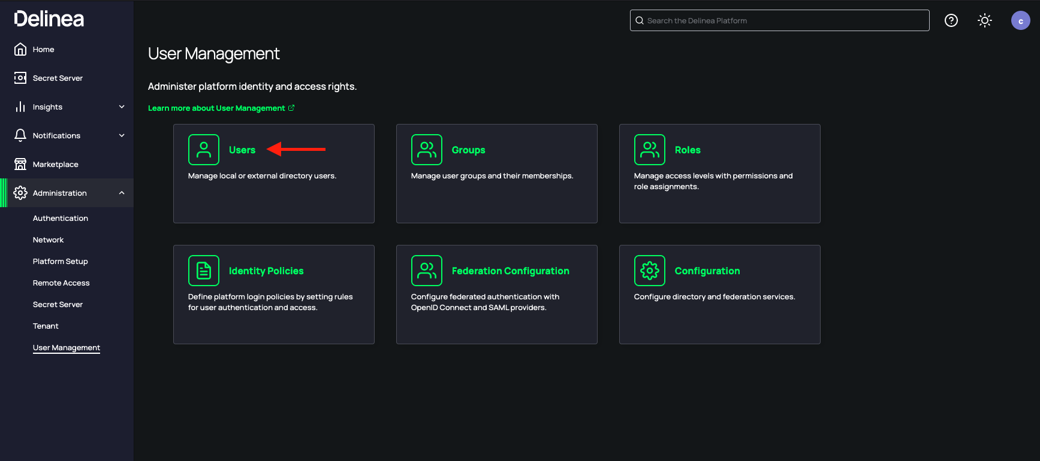Click 'Manage access levels with permissions' description
The width and height of the screenshot is (1040, 461).
(x=713, y=181)
